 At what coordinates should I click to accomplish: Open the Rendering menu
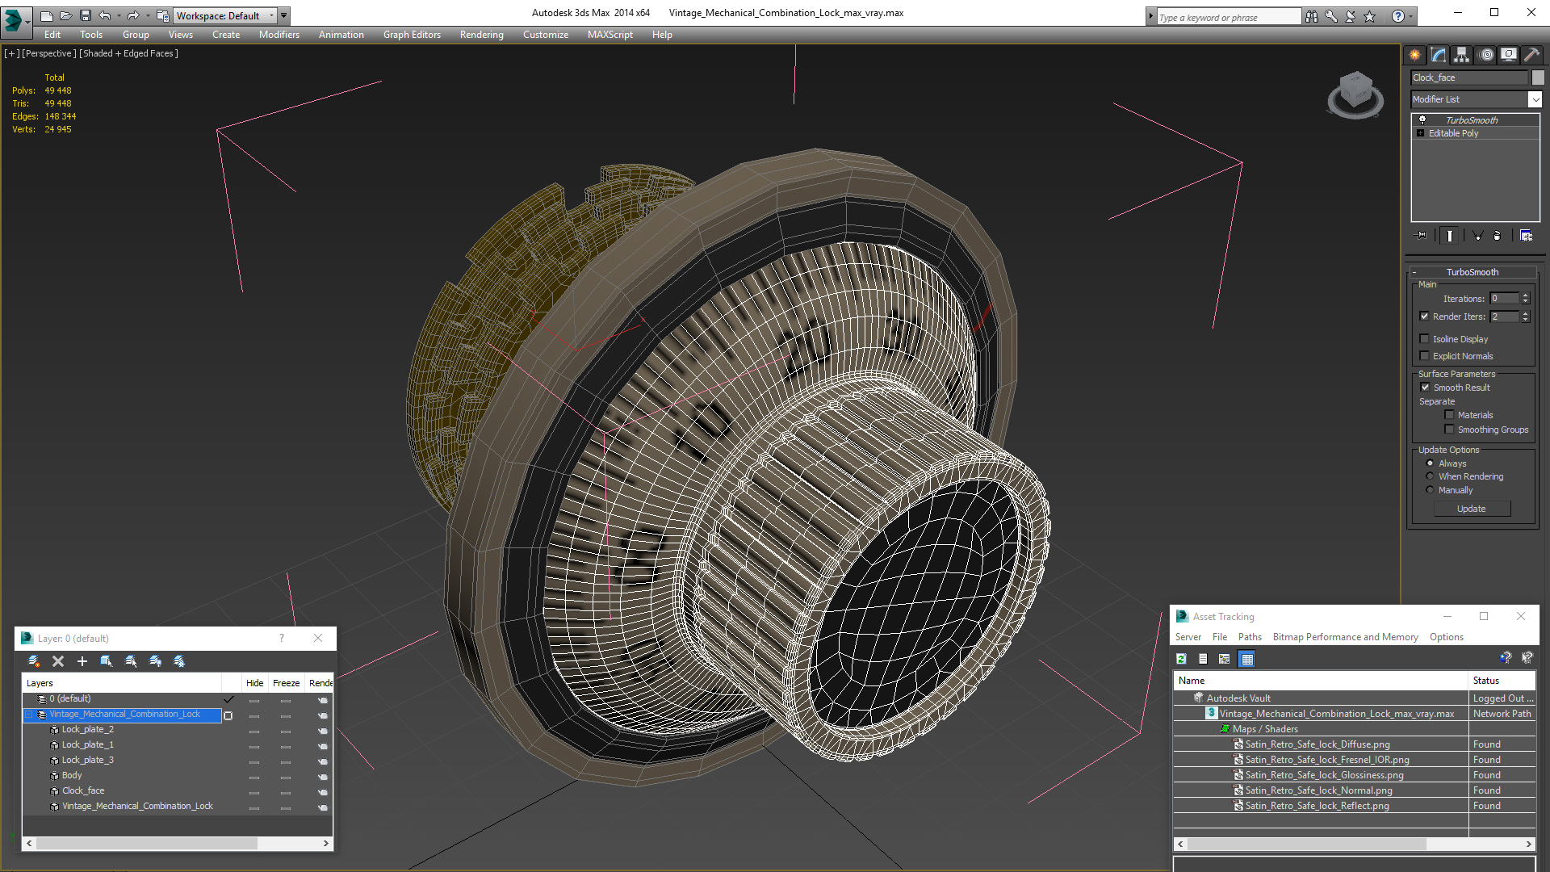pos(481,35)
